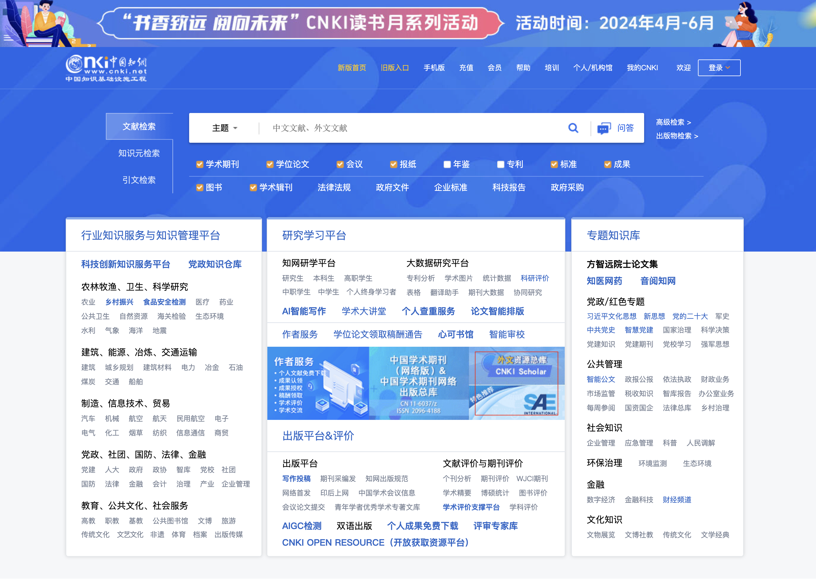
Task: Open 食品安全检测 link
Action: point(164,302)
